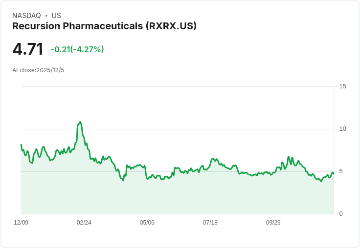Click the rightmost end of the price line
The image size is (360, 248).
pyautogui.click(x=333, y=173)
